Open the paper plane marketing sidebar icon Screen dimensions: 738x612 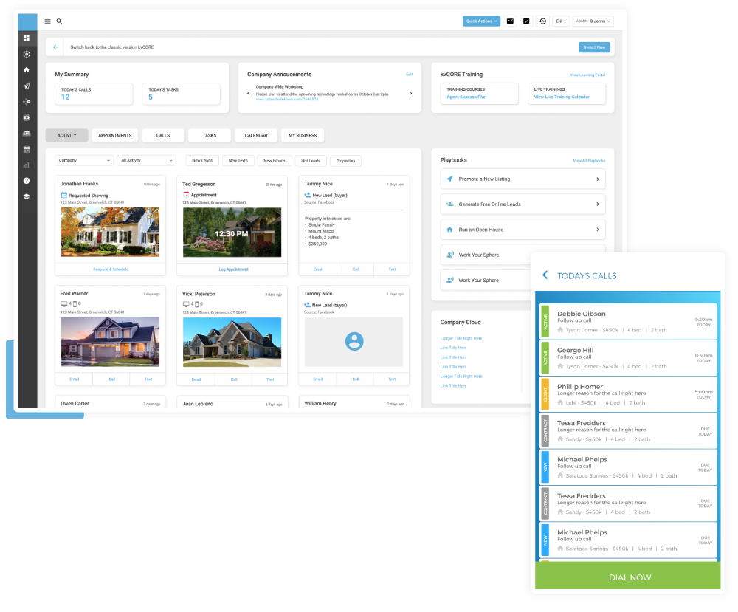pos(27,86)
